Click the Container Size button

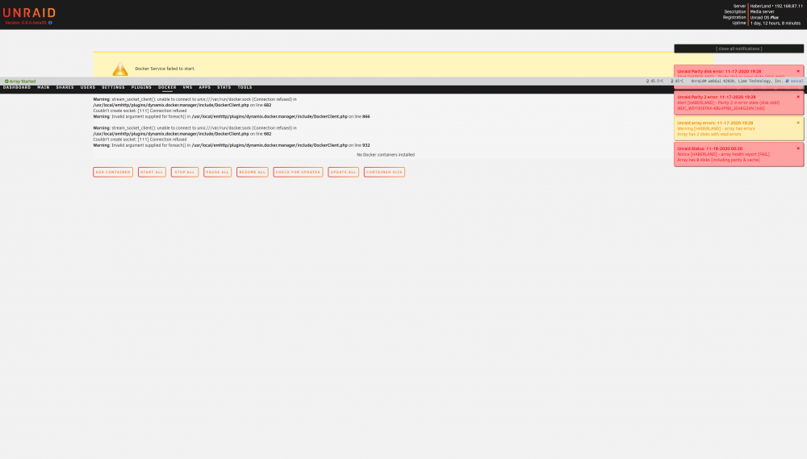tap(384, 172)
